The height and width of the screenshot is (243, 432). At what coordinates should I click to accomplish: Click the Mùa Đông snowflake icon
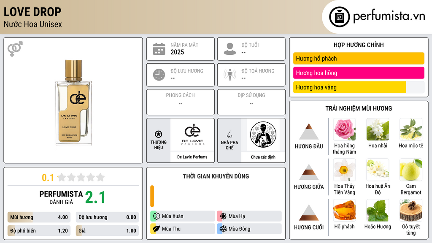point(223,229)
